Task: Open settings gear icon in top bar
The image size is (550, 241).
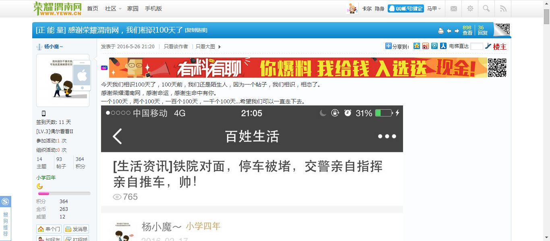Action: point(470,8)
